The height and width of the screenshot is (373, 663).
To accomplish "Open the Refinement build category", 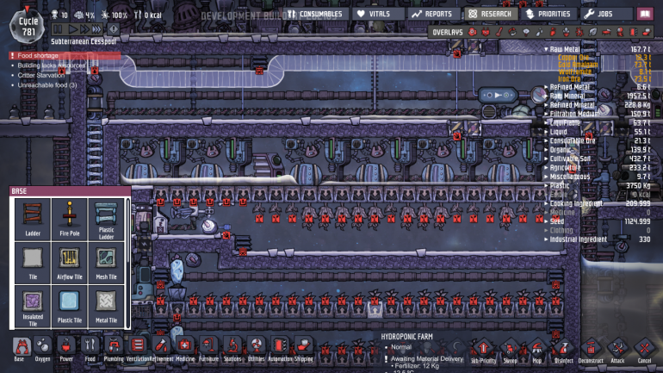I will tap(161, 349).
